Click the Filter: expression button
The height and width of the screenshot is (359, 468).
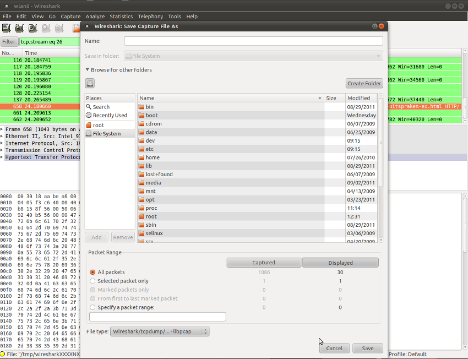pyautogui.click(x=9, y=41)
